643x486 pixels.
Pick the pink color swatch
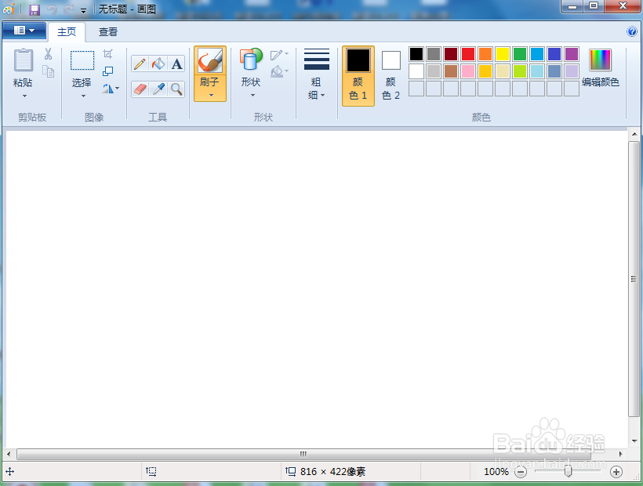[468, 71]
